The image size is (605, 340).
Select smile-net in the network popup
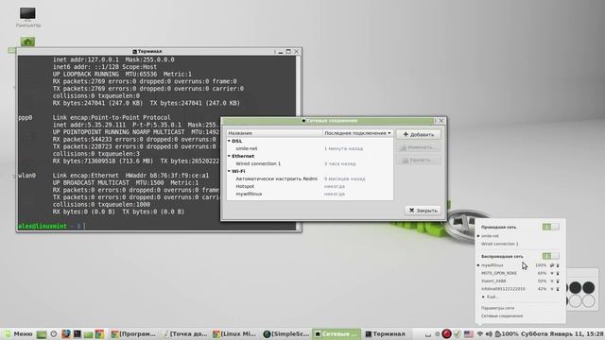click(490, 236)
